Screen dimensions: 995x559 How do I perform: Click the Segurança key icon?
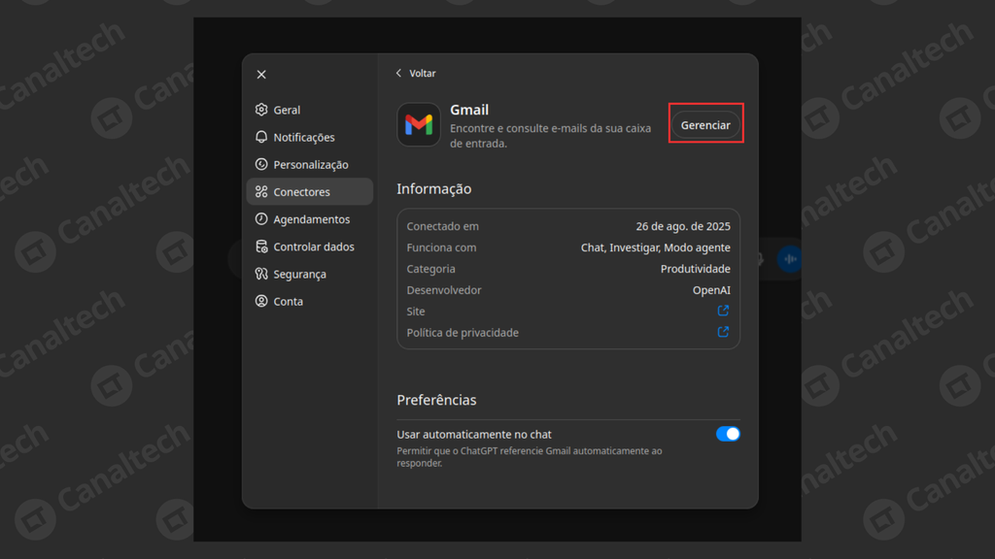pyautogui.click(x=261, y=274)
